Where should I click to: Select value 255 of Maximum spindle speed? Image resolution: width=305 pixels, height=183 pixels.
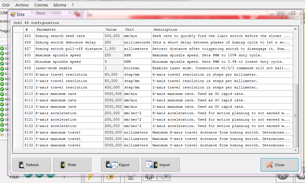coord(114,55)
